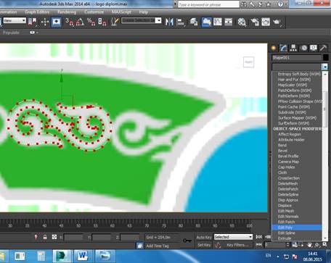Select Hair and Fur (WSM) modifier
Screen dimensions: 331x263
click(294, 80)
